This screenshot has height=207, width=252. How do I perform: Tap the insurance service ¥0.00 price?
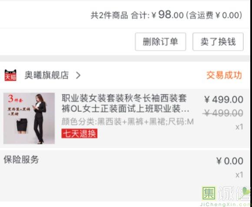230,161
